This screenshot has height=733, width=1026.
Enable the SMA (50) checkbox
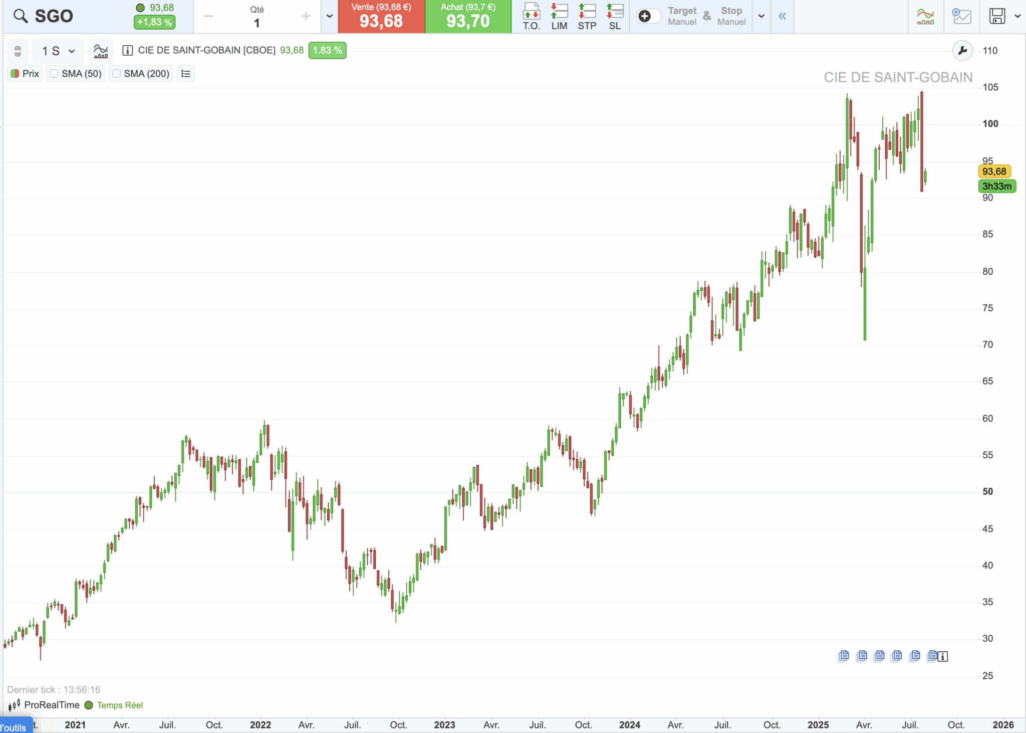54,74
